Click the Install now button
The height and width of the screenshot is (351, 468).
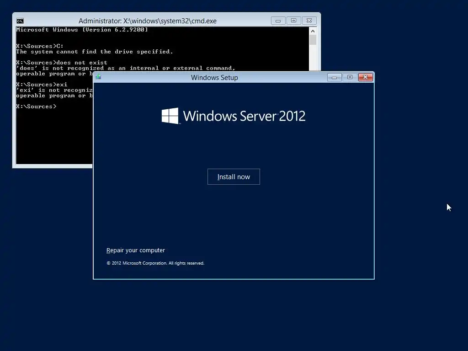pos(234,177)
